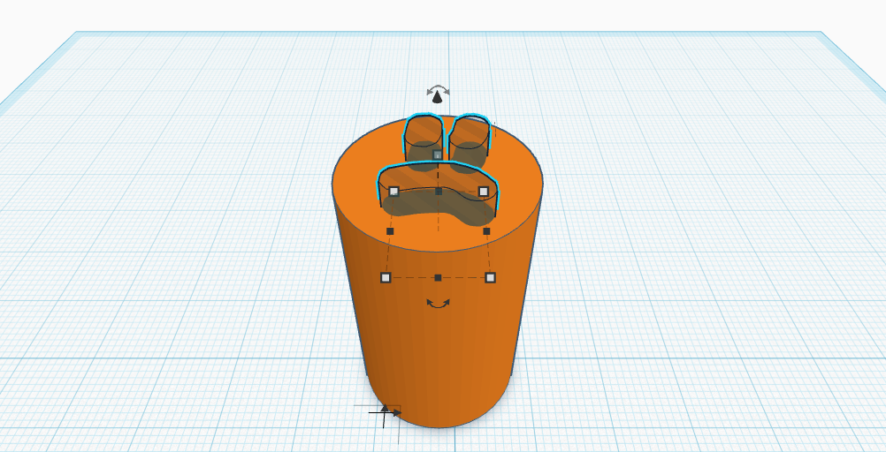Select the back-right white corner resize handle
The width and height of the screenshot is (886, 452).
click(483, 192)
